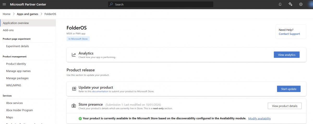Click the FolderOS app title
The height and width of the screenshot is (124, 313).
point(76,28)
